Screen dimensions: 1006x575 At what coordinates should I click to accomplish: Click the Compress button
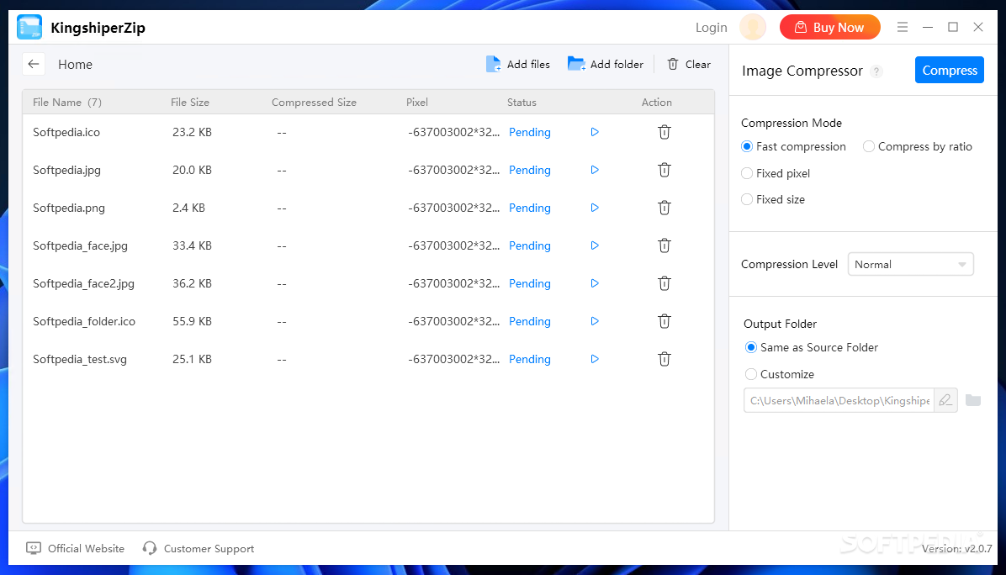[x=950, y=70]
